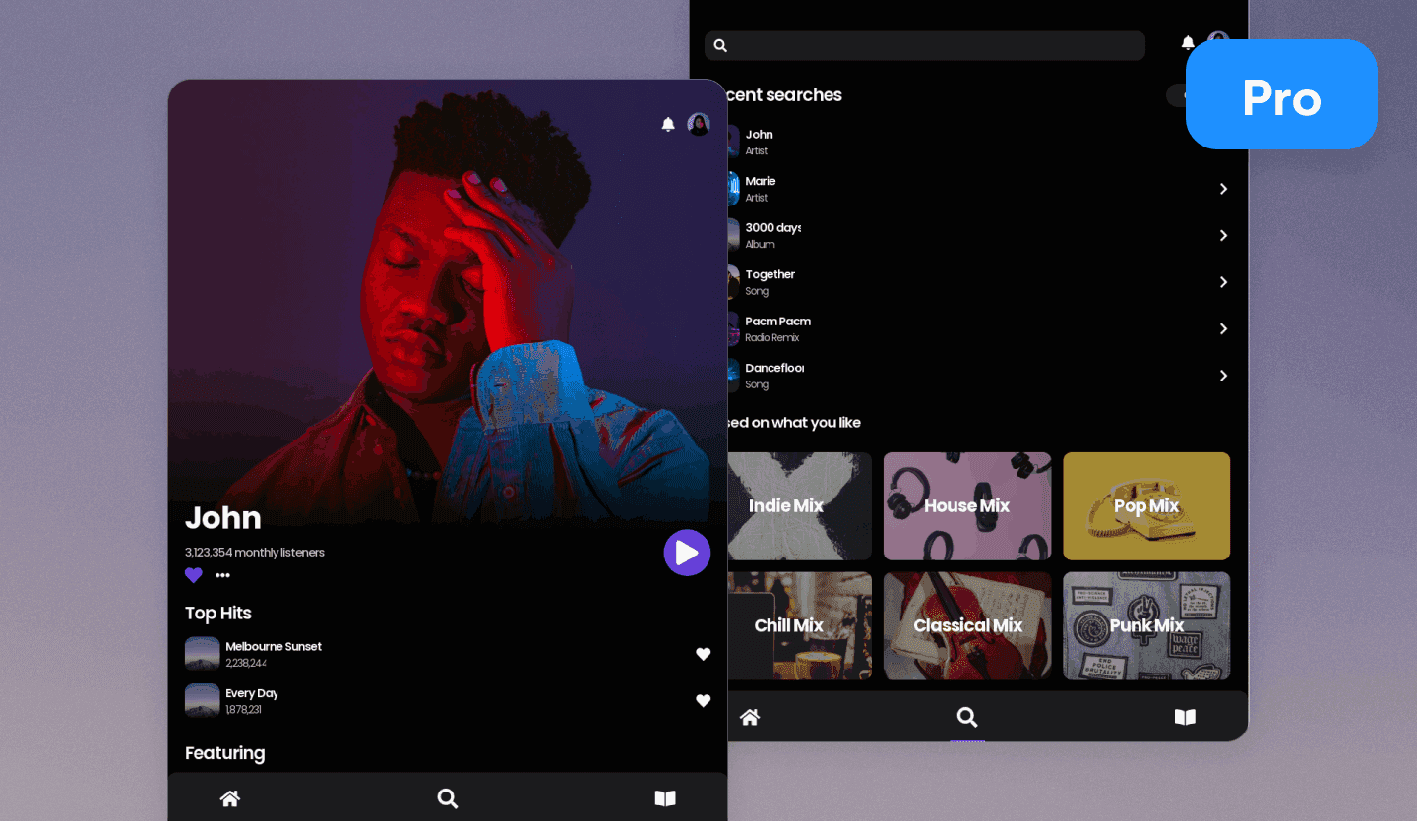
Task: Click the search field on the search screen
Action: pyautogui.click(x=925, y=45)
